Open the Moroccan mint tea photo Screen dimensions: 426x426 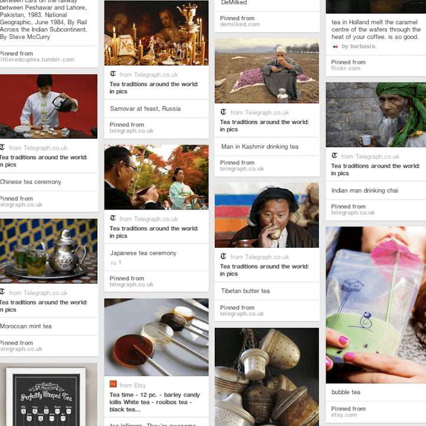pyautogui.click(x=48, y=251)
